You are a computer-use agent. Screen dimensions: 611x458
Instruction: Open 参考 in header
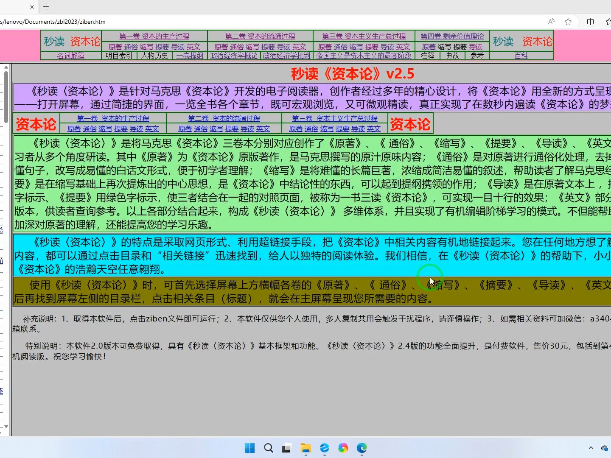coord(477,56)
